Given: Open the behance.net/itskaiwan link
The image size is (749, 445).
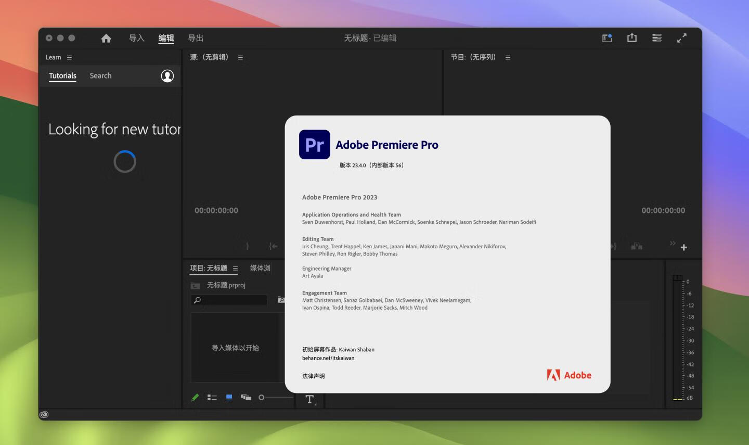Looking at the screenshot, I should point(328,358).
